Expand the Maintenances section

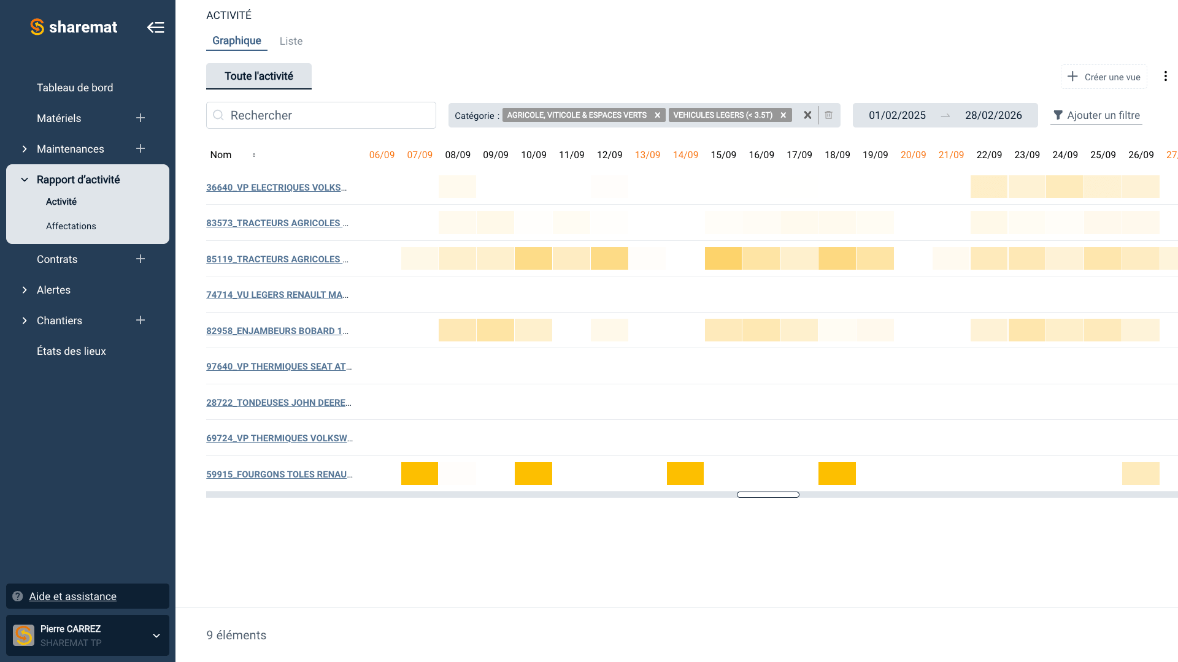pyautogui.click(x=25, y=148)
